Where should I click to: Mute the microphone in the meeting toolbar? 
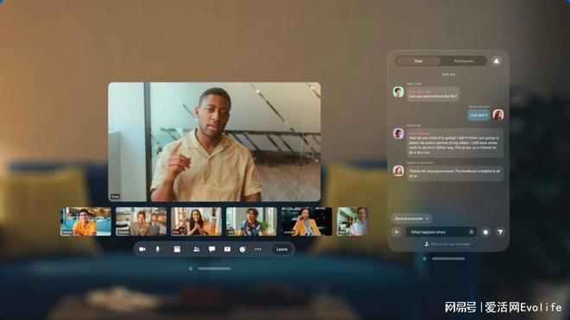tap(158, 249)
